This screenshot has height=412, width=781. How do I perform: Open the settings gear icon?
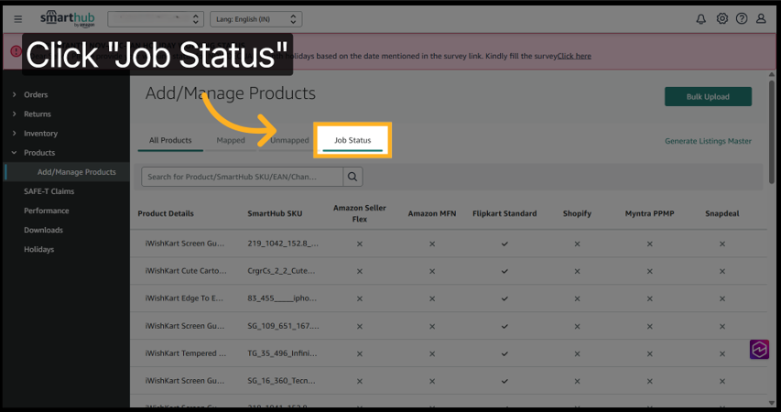point(721,19)
